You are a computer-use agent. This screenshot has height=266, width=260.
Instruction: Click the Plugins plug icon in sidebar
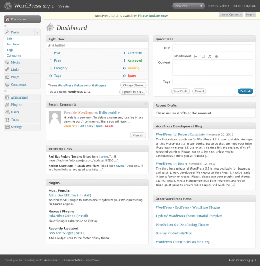(x=7, y=105)
